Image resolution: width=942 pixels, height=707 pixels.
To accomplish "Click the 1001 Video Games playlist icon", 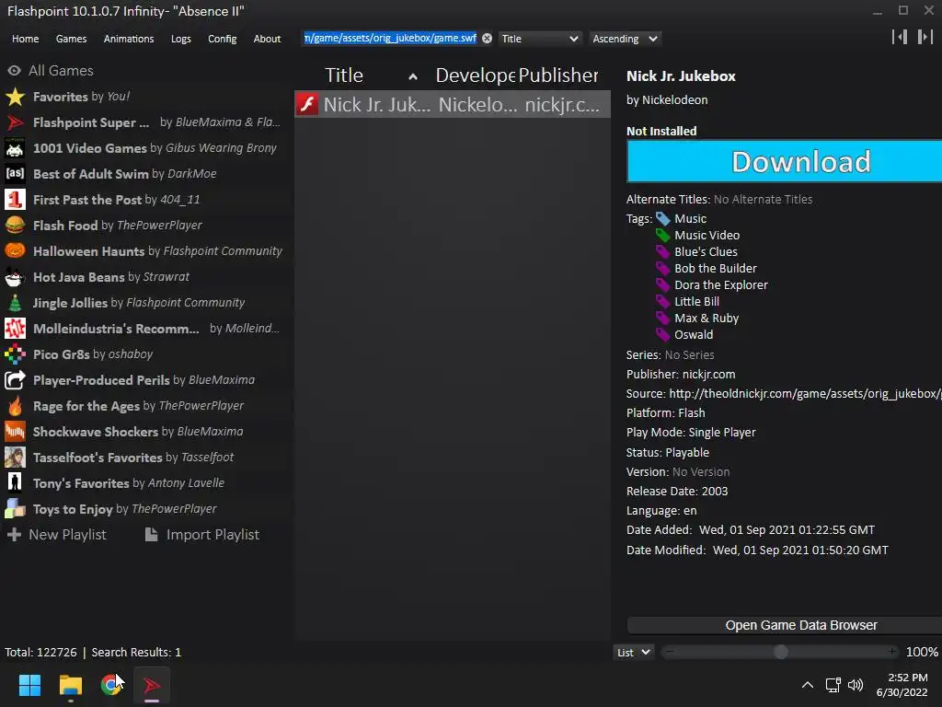I will click(x=15, y=148).
